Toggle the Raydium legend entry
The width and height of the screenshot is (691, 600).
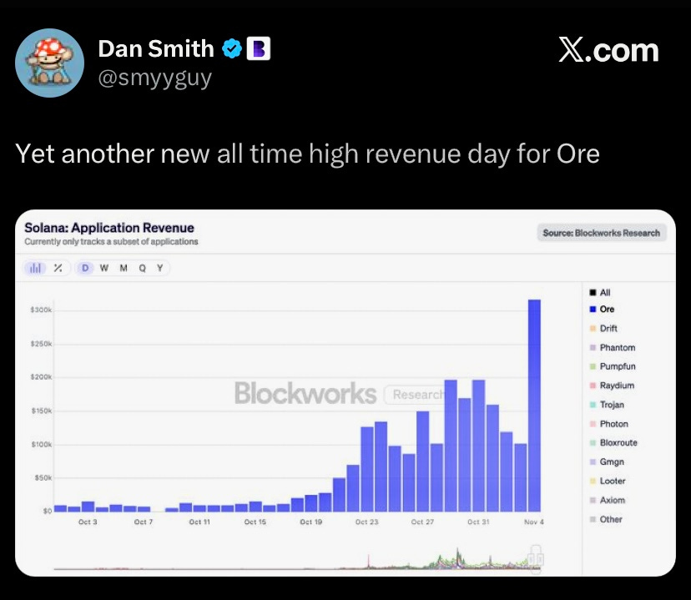click(612, 386)
